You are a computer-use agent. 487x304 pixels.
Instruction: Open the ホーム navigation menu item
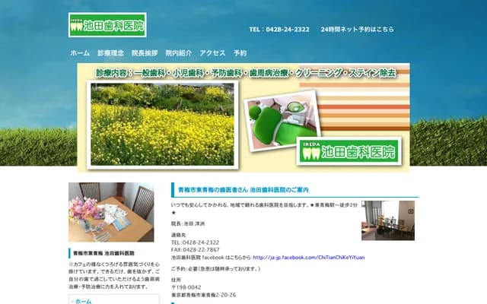point(80,53)
